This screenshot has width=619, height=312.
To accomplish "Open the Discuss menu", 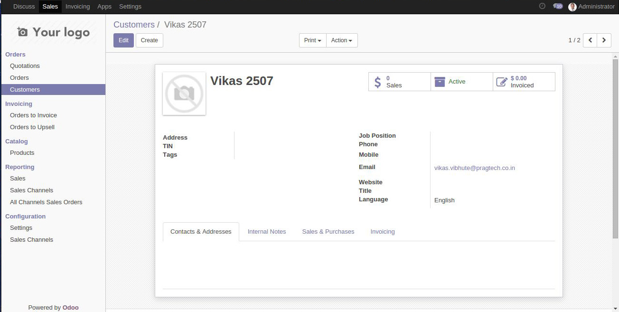I will [24, 7].
